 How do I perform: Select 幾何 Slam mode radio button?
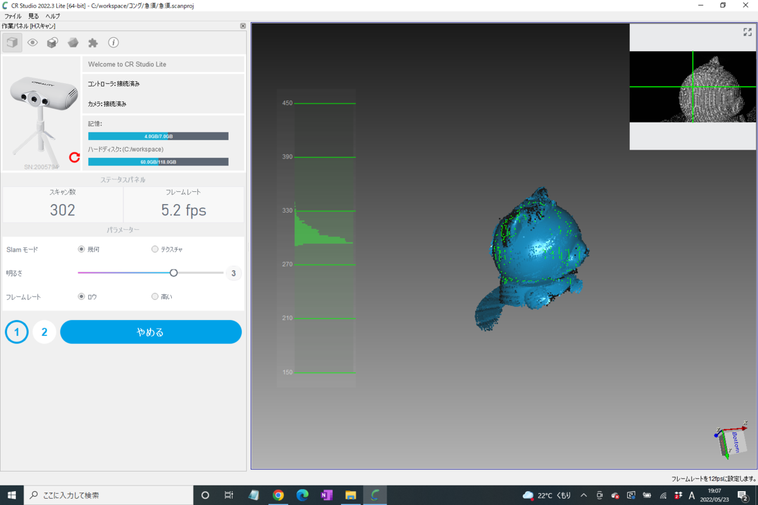pos(81,249)
